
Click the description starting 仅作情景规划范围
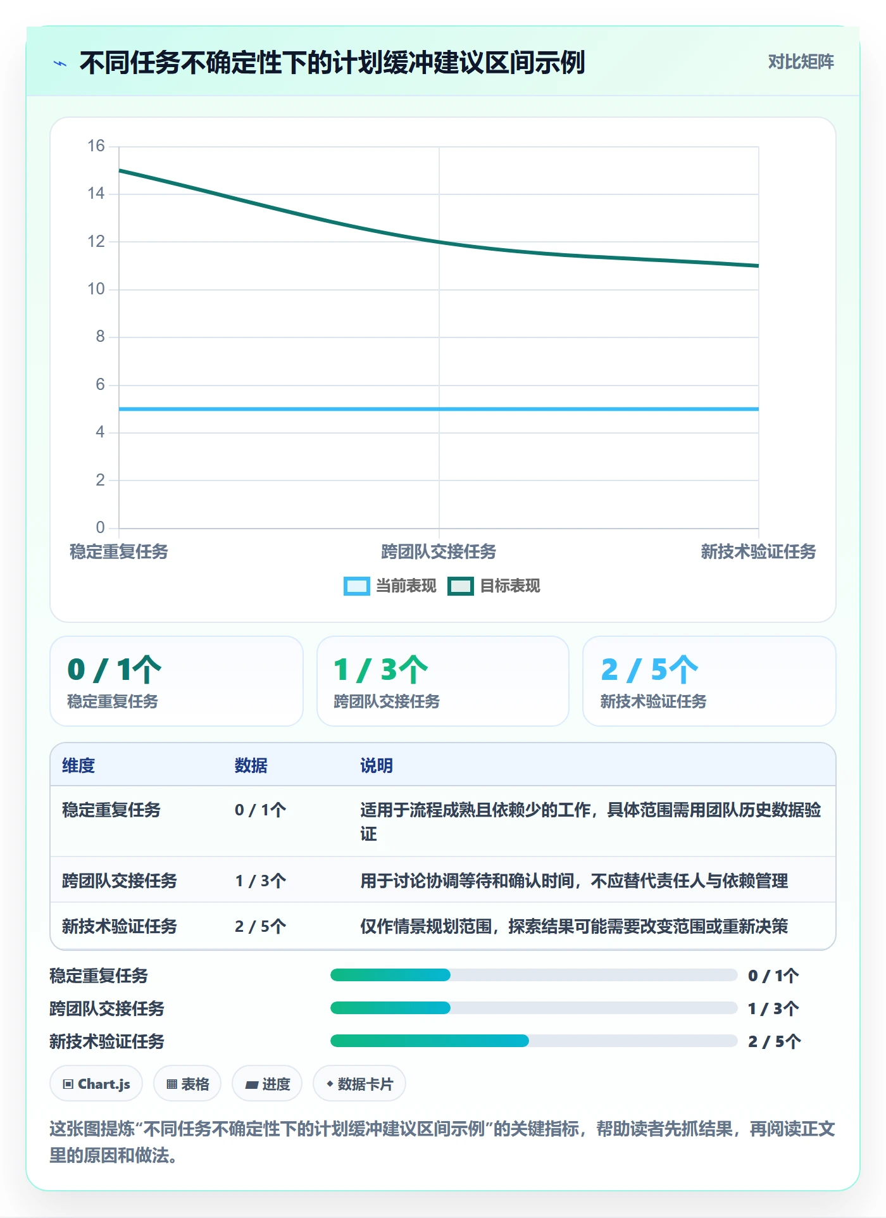[574, 926]
